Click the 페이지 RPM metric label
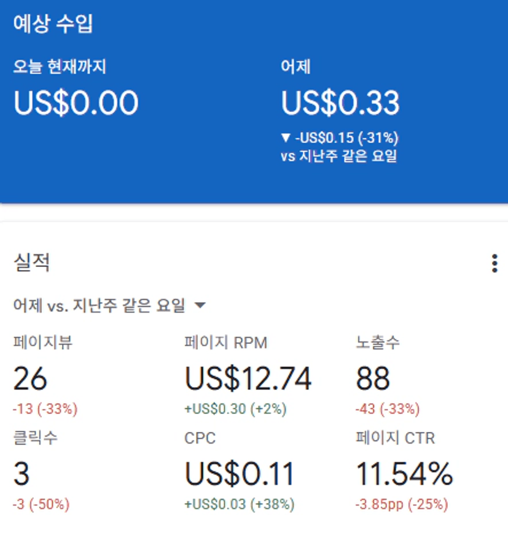 (x=226, y=343)
